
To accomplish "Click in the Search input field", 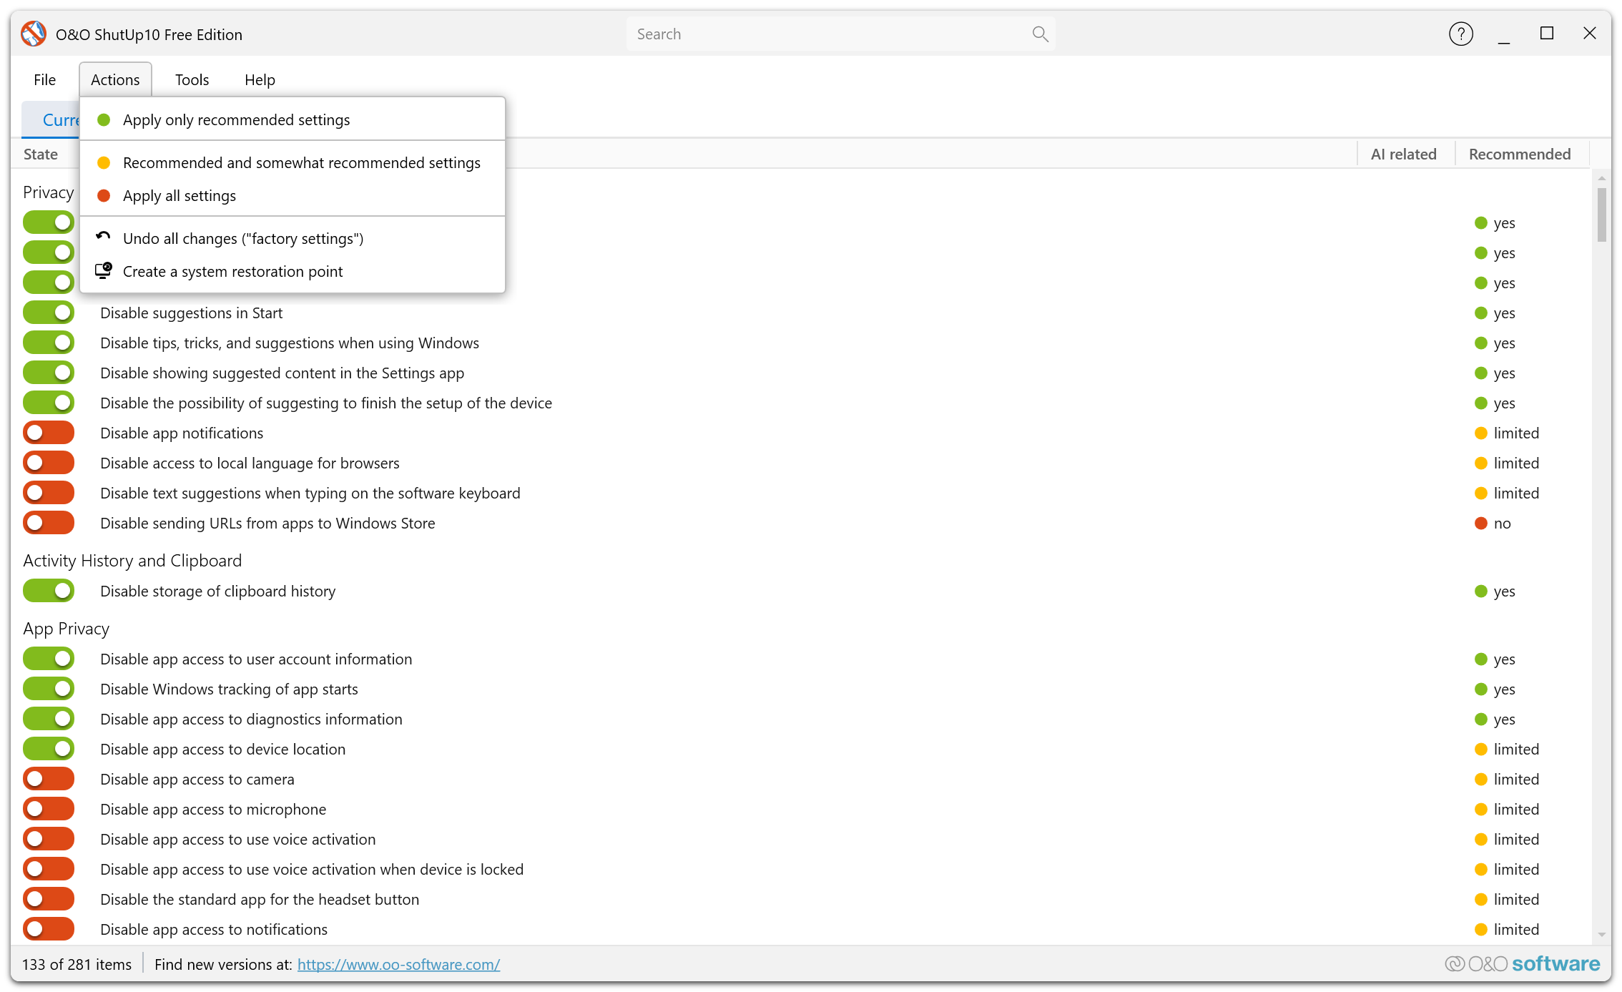I will pyautogui.click(x=840, y=34).
